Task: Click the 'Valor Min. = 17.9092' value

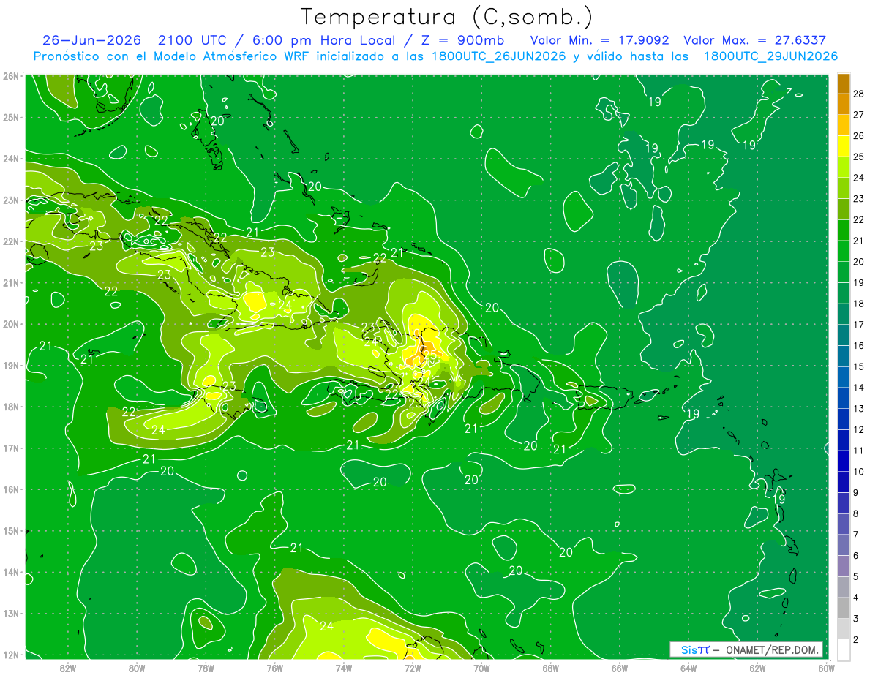Action: coord(600,40)
